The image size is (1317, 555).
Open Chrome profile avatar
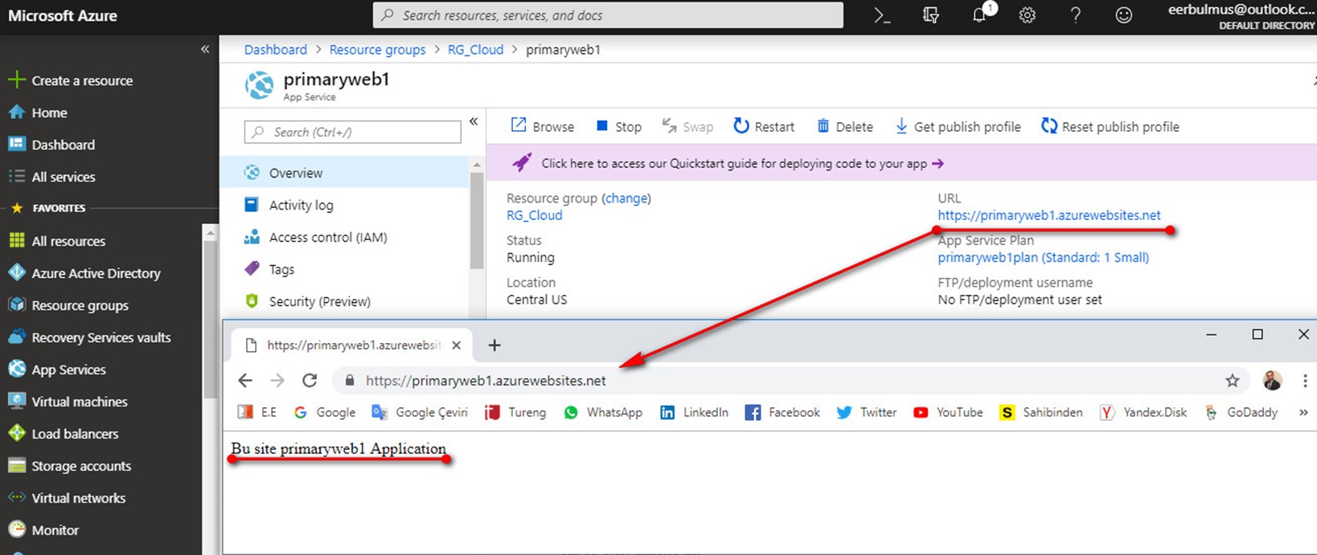(x=1272, y=381)
